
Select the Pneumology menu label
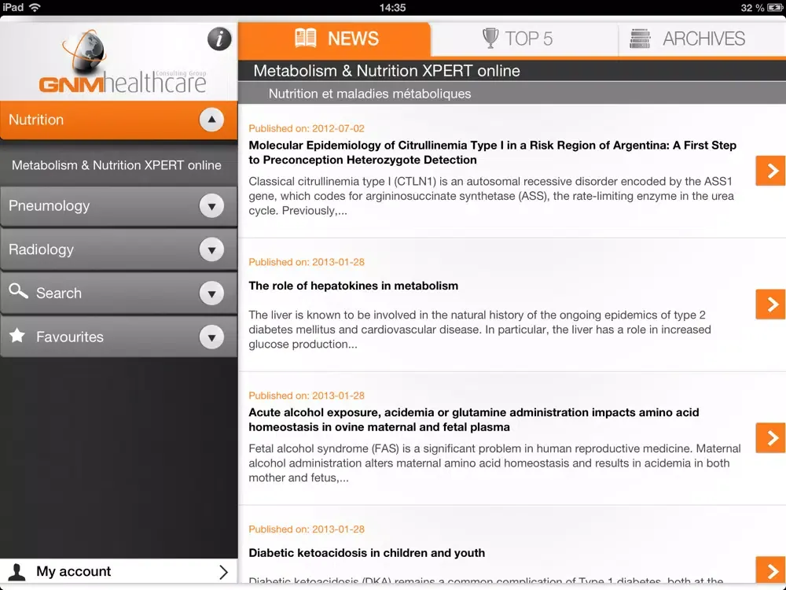click(x=49, y=205)
